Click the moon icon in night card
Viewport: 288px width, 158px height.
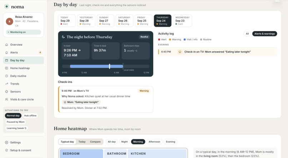[x=63, y=37]
